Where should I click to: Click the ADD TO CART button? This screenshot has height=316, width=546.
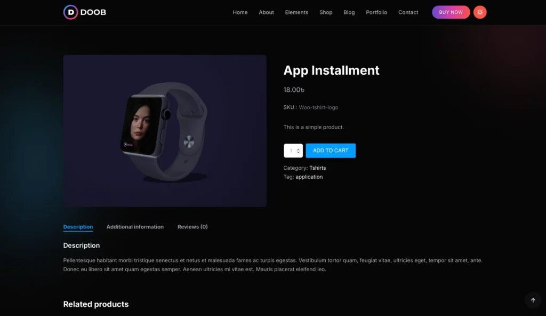(331, 151)
